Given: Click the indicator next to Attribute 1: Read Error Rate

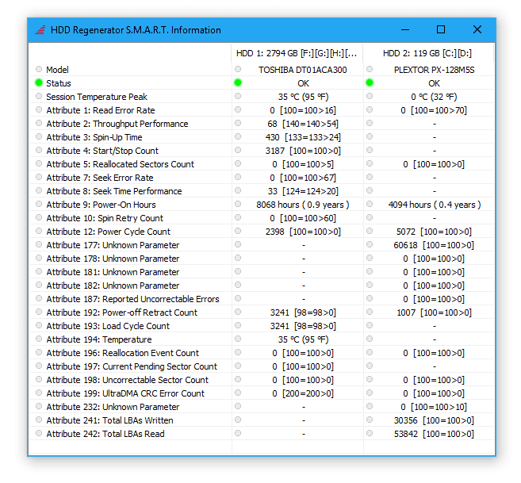Looking at the screenshot, I should click(x=39, y=109).
